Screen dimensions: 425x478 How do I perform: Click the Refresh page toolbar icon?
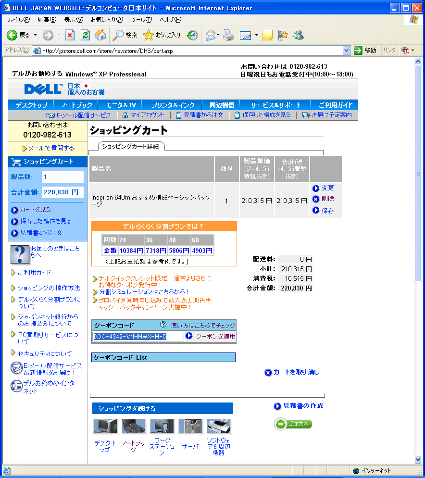pos(85,35)
